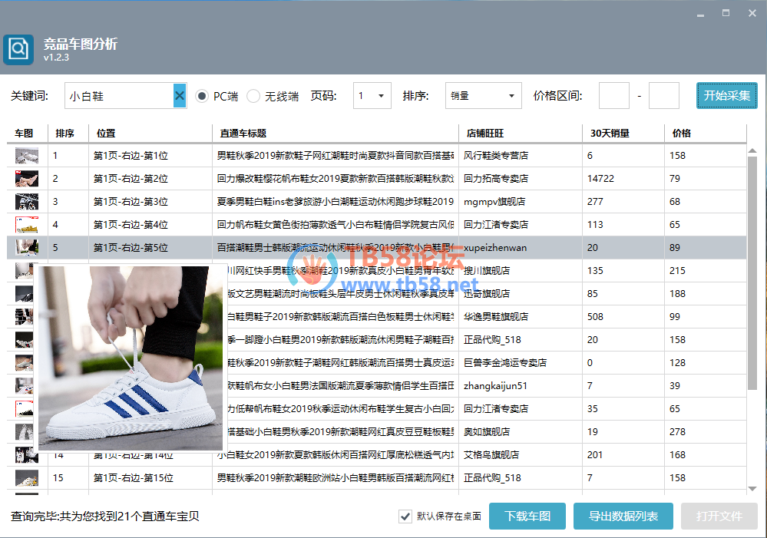
Task: Click thumbnail image in row 1
Action: (x=27, y=156)
